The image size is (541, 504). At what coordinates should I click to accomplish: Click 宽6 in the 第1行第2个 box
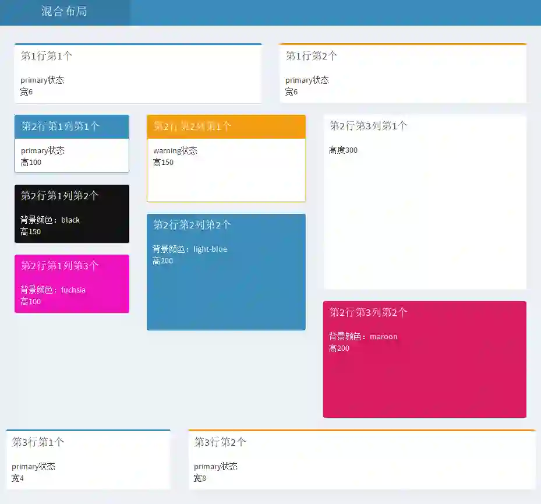[291, 92]
